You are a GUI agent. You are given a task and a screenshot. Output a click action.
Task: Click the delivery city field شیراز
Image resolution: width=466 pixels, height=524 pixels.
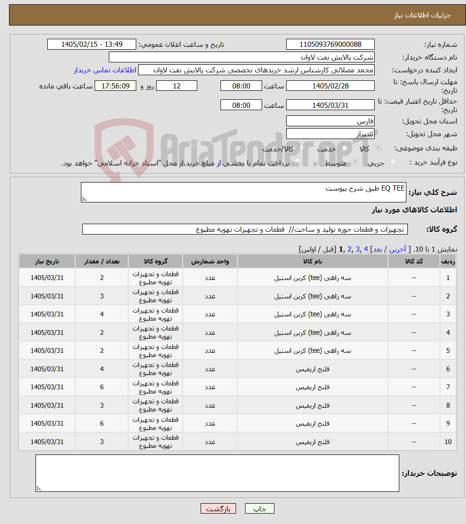click(x=330, y=134)
